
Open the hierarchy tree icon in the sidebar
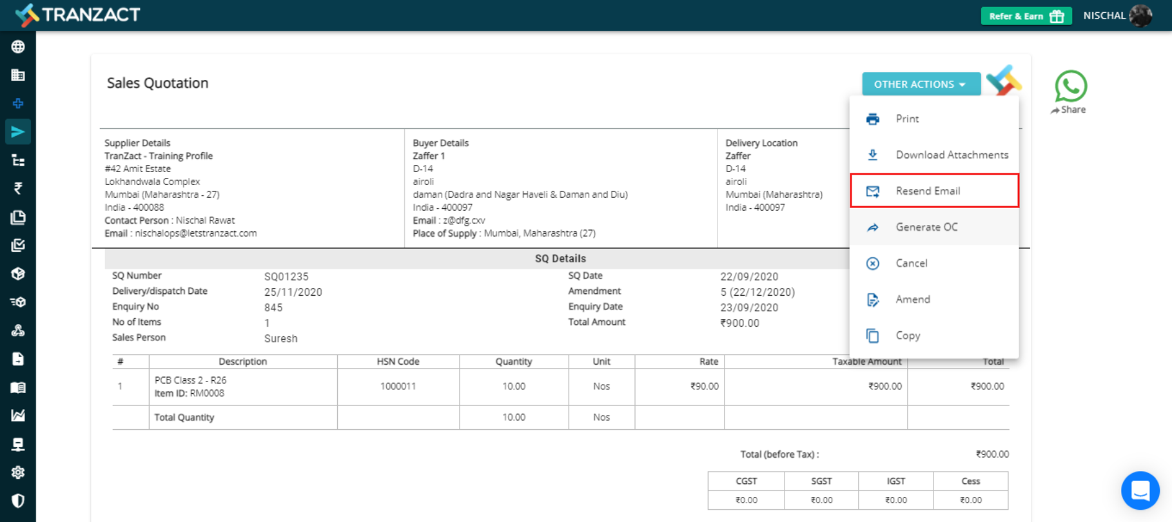coord(18,160)
